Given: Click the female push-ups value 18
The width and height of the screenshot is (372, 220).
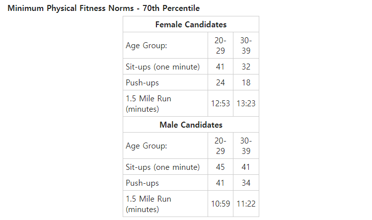Looking at the screenshot, I should pyautogui.click(x=246, y=82).
